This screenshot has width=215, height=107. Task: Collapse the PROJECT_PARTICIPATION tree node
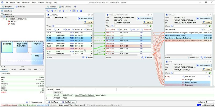click(4, 19)
